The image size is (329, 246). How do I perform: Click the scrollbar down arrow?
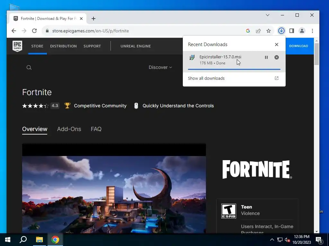pos(316,231)
